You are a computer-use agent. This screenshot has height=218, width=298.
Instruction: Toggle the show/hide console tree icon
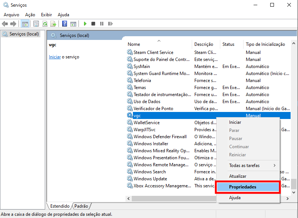click(25, 24)
